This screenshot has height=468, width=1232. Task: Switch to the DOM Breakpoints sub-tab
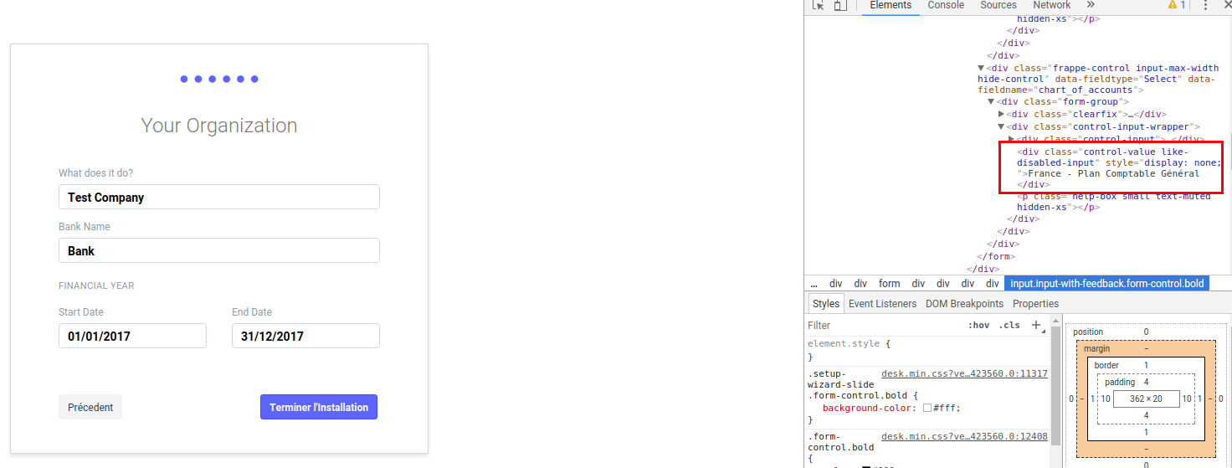tap(964, 304)
